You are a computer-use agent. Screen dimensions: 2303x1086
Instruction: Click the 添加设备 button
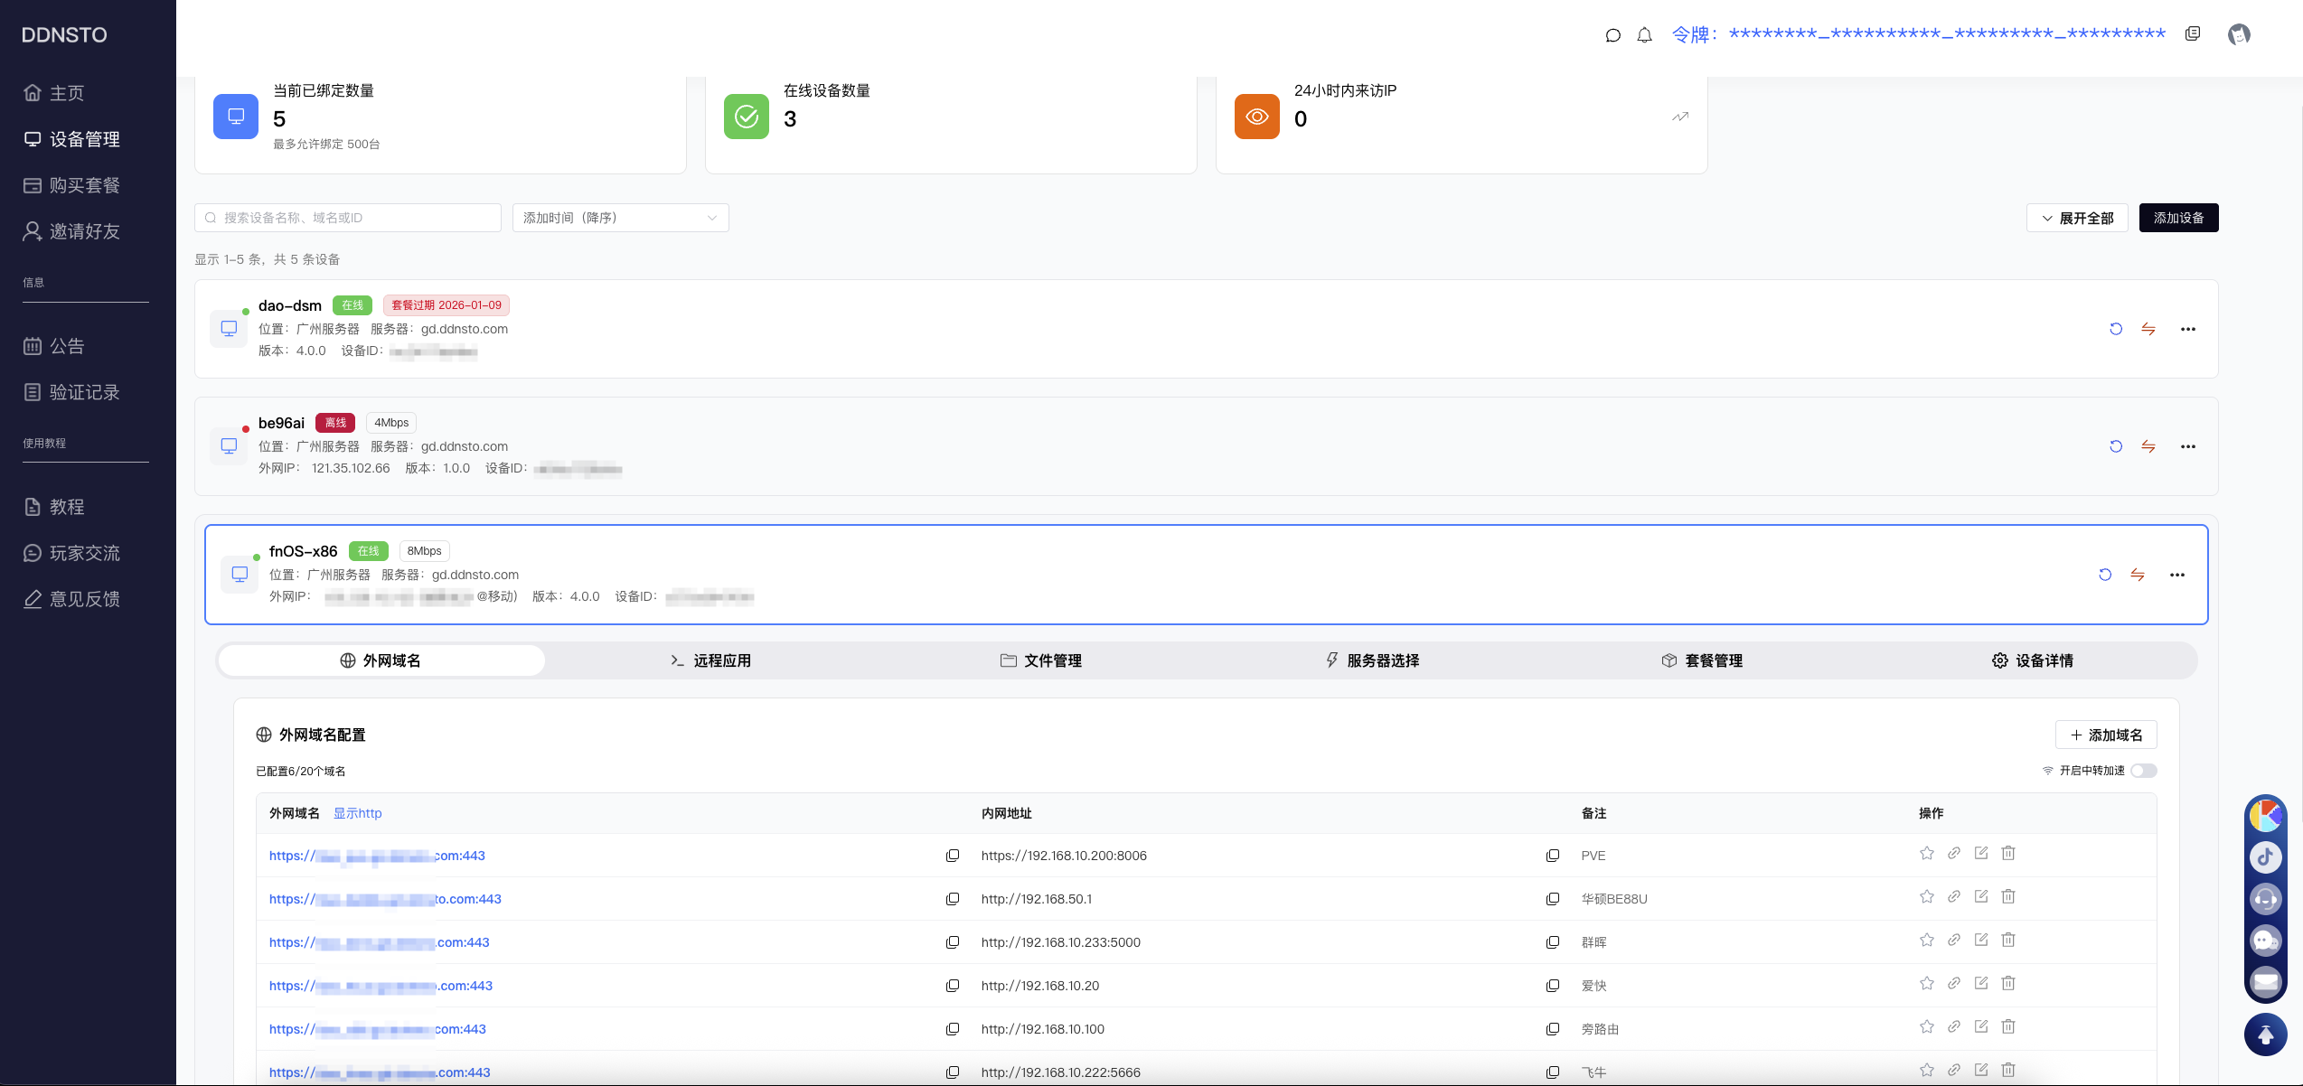2178,218
